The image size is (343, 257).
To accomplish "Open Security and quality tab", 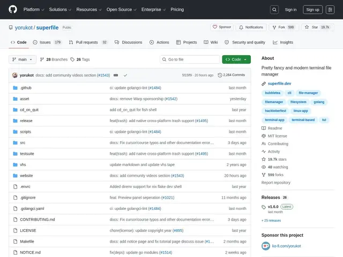I will point(245,42).
